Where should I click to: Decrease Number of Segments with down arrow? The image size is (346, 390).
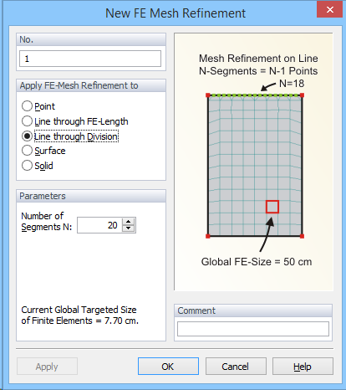[x=128, y=228]
